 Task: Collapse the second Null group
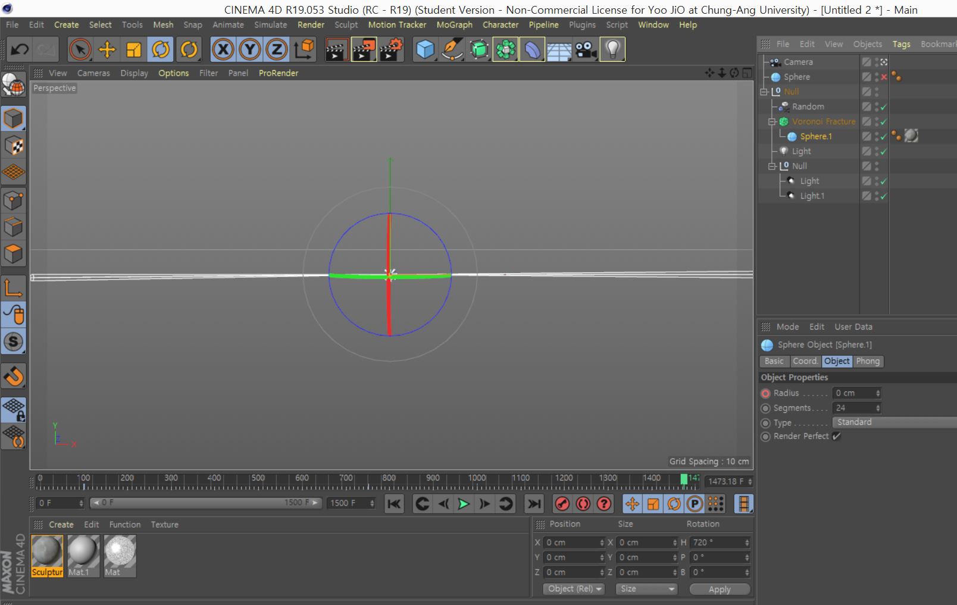coord(772,166)
